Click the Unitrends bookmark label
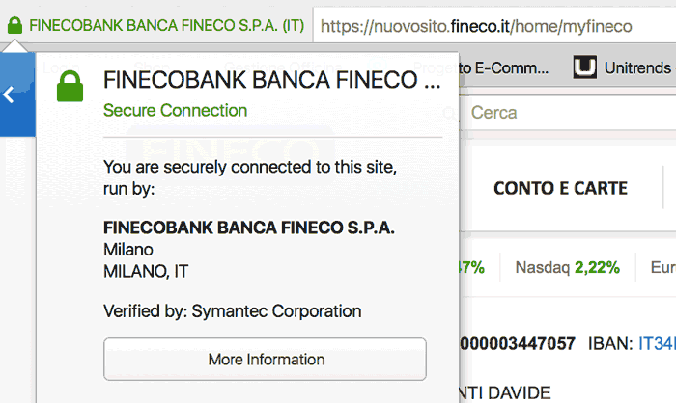 pyautogui.click(x=637, y=67)
